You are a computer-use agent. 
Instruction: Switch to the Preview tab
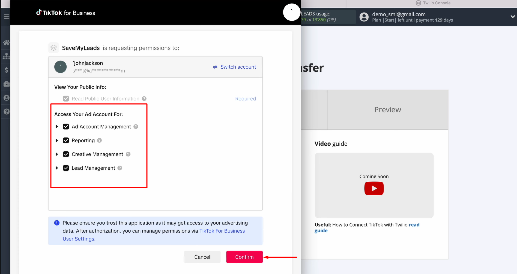click(387, 109)
